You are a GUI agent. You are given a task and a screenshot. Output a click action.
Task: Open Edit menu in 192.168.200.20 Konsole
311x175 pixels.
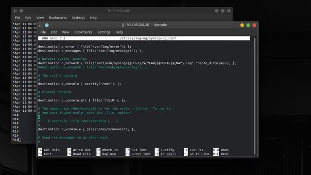[54, 32]
